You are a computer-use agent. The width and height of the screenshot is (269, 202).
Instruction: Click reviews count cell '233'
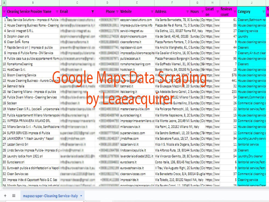228,92
